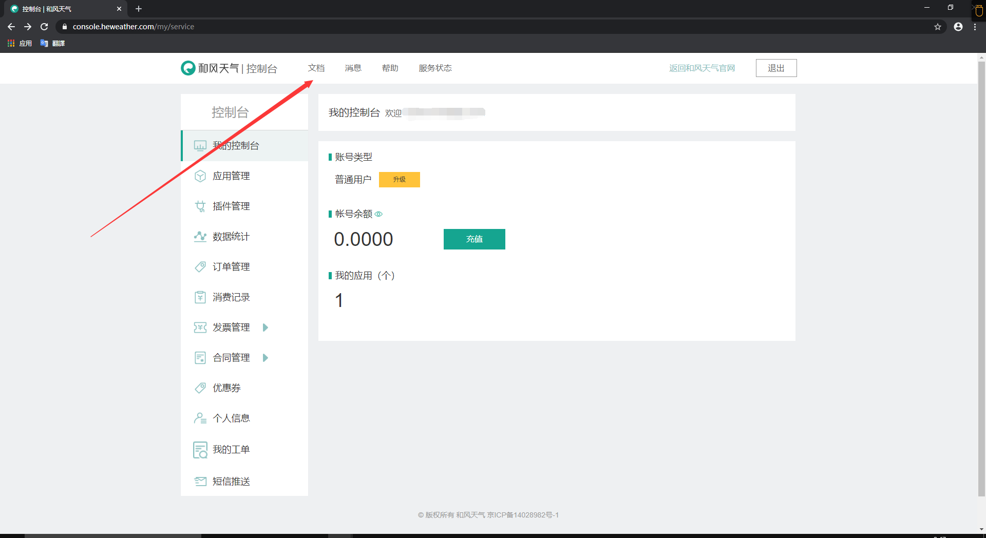Open 消费记录 in the sidebar
This screenshot has height=538, width=986.
[x=244, y=297]
